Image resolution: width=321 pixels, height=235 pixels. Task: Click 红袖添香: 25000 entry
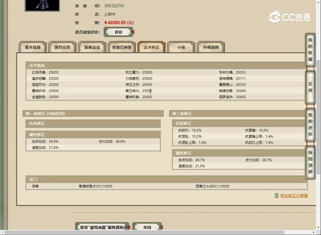click(x=45, y=72)
